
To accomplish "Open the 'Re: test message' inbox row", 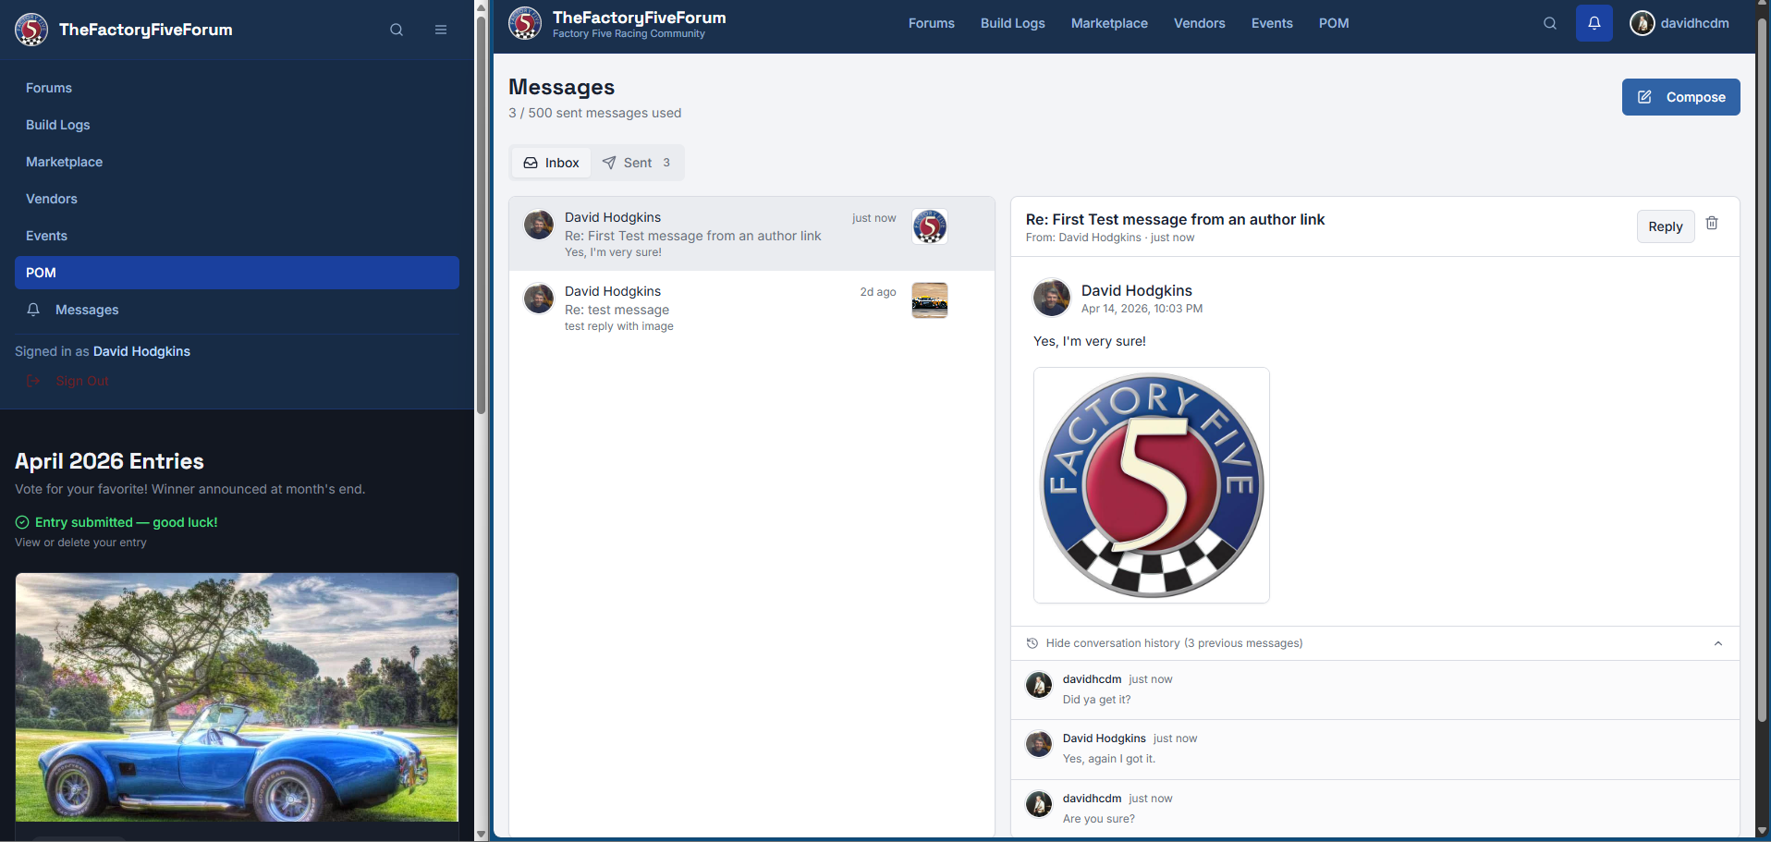I will pos(751,308).
